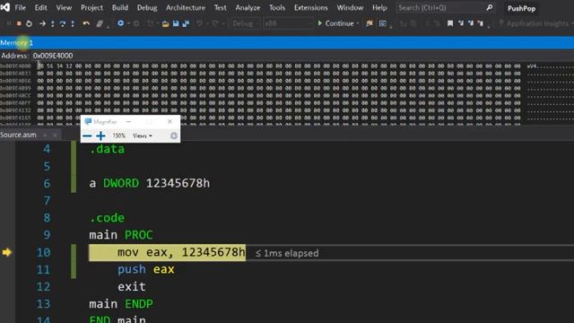Open the Edit menu
Image resolution: width=574 pixels, height=323 pixels.
(x=40, y=8)
